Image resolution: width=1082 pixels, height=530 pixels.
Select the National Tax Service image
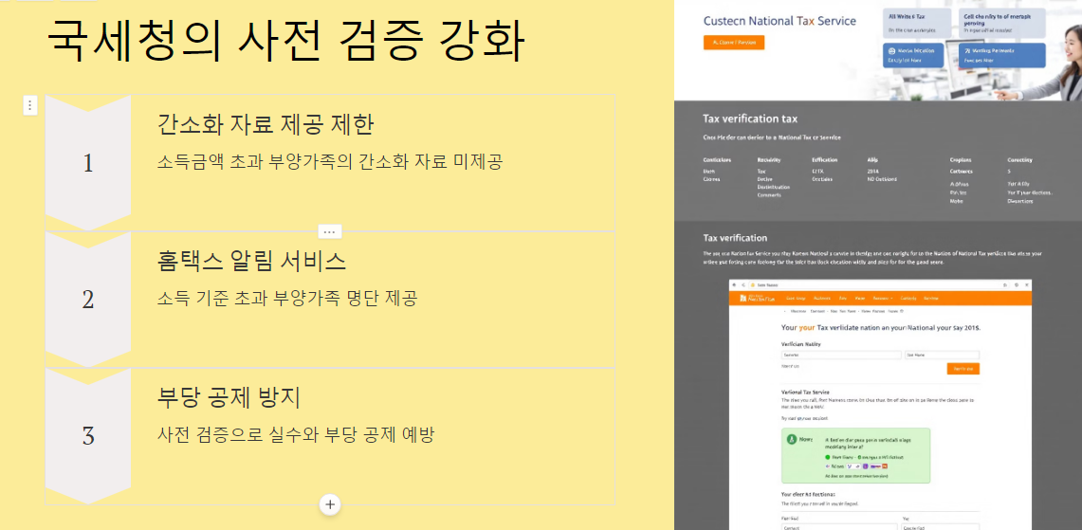878,265
